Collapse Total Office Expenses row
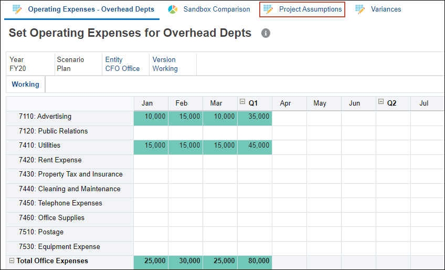 12,261
